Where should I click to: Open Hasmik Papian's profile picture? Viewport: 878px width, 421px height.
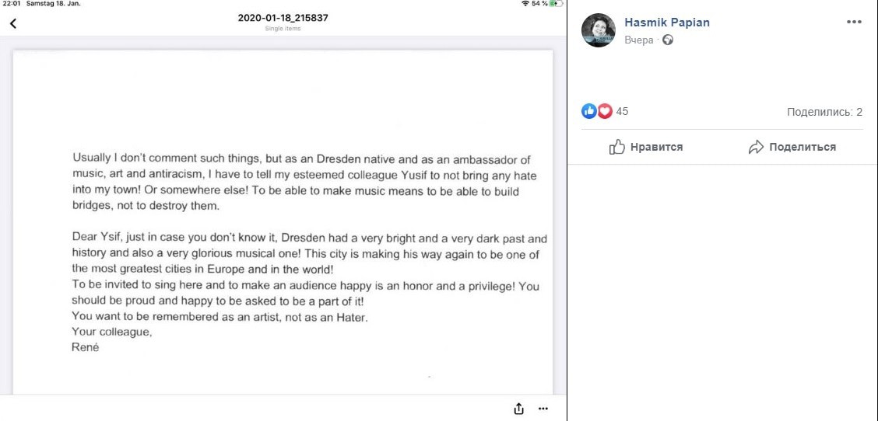[x=599, y=30]
